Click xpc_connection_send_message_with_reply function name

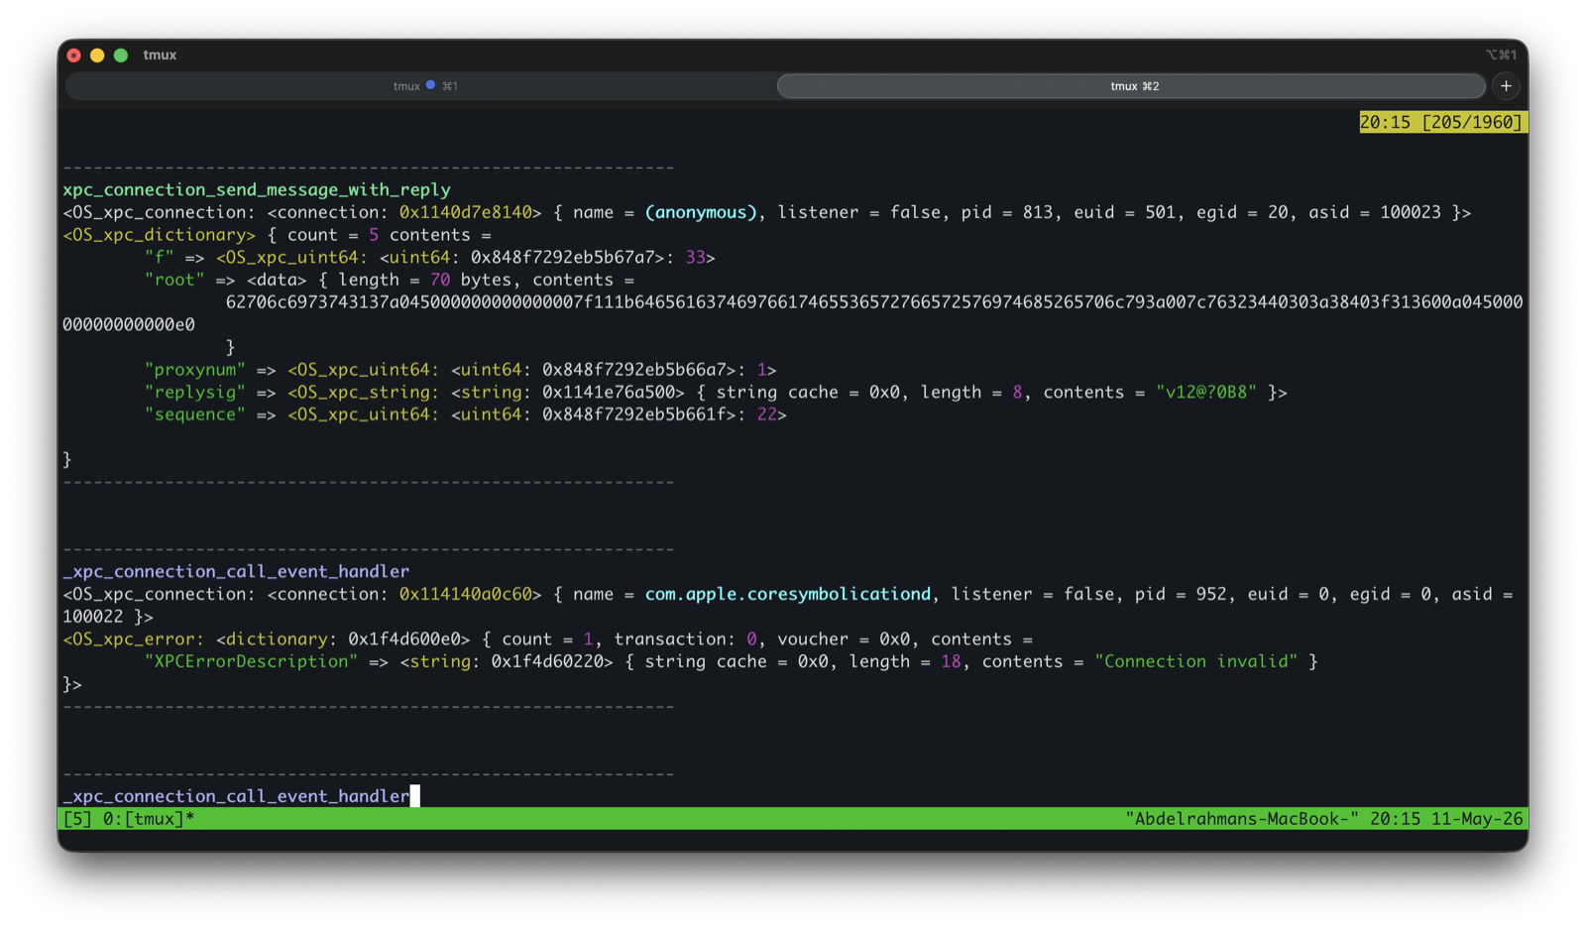click(x=257, y=189)
